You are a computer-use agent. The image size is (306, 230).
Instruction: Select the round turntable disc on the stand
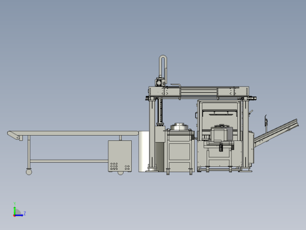(x=180, y=127)
